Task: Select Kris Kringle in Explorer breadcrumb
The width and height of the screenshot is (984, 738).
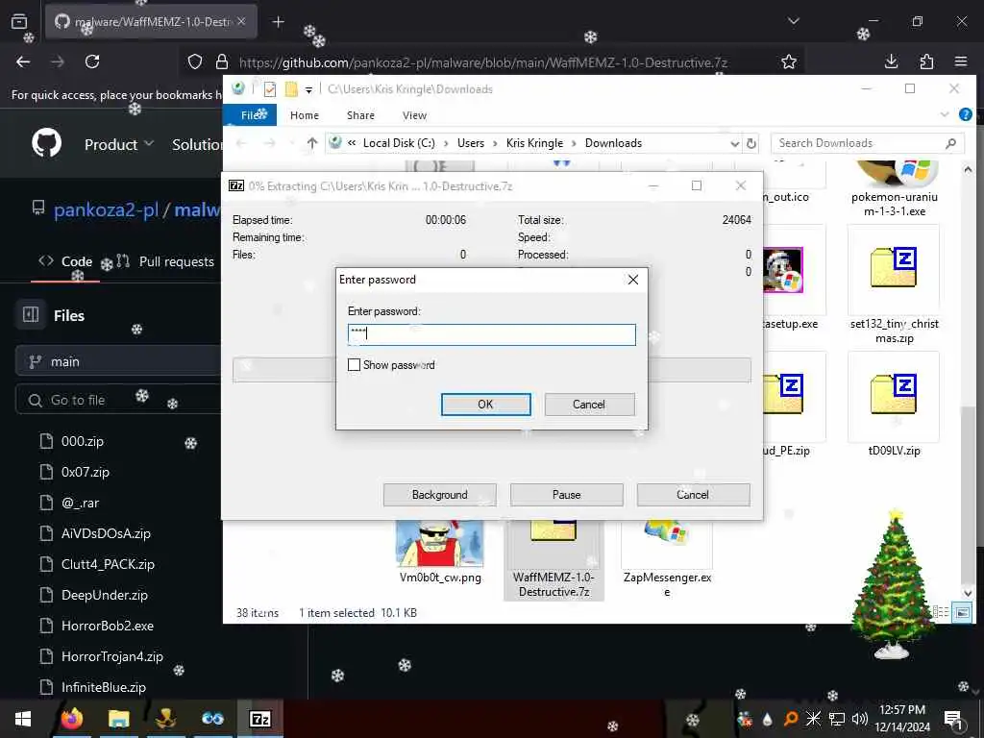Action: 534,143
